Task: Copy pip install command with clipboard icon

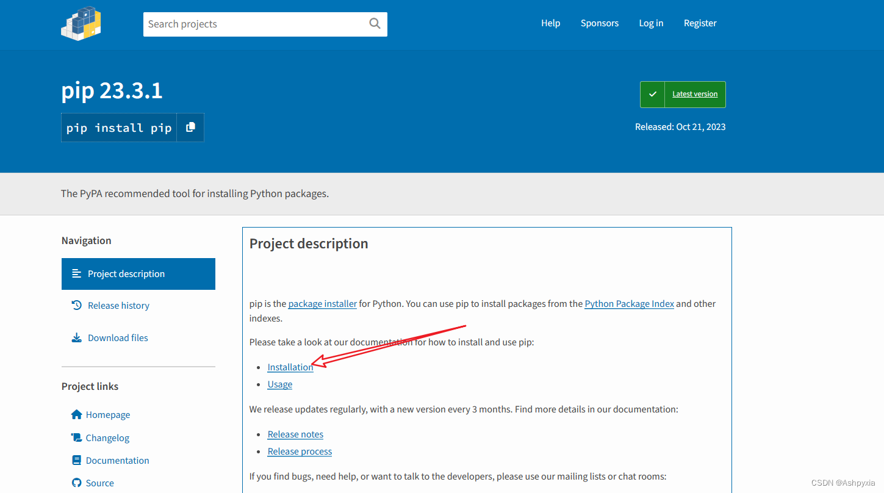Action: click(190, 127)
